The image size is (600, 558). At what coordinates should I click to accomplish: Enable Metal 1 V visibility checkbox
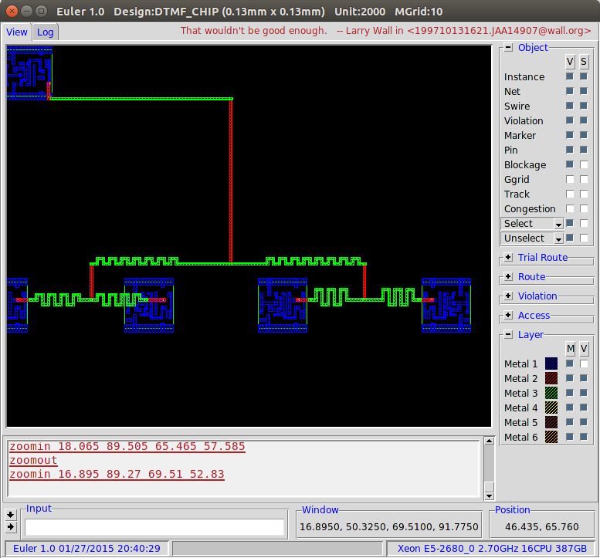tap(584, 364)
